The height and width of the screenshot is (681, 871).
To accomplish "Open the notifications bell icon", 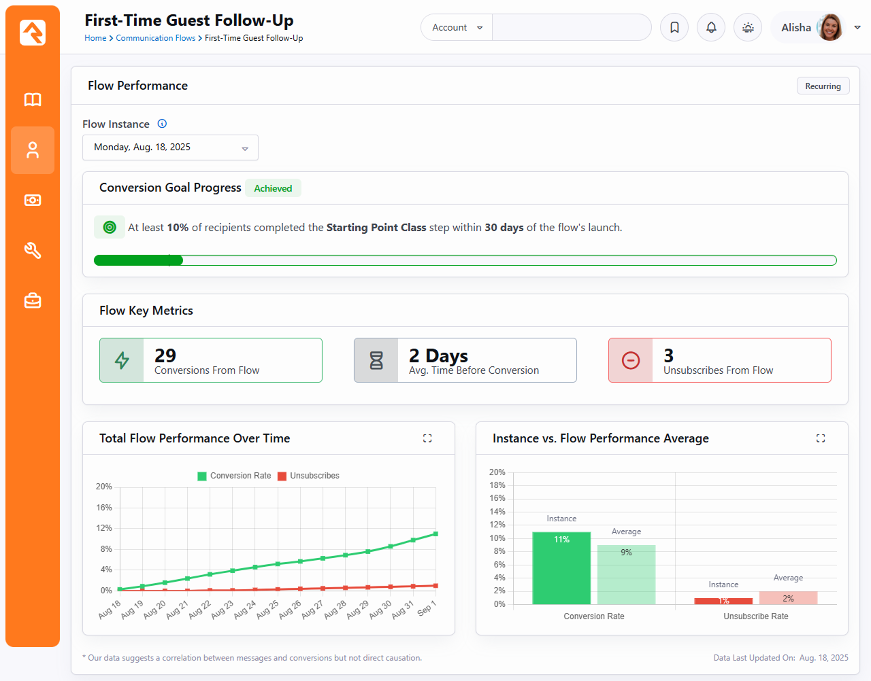I will 711,28.
